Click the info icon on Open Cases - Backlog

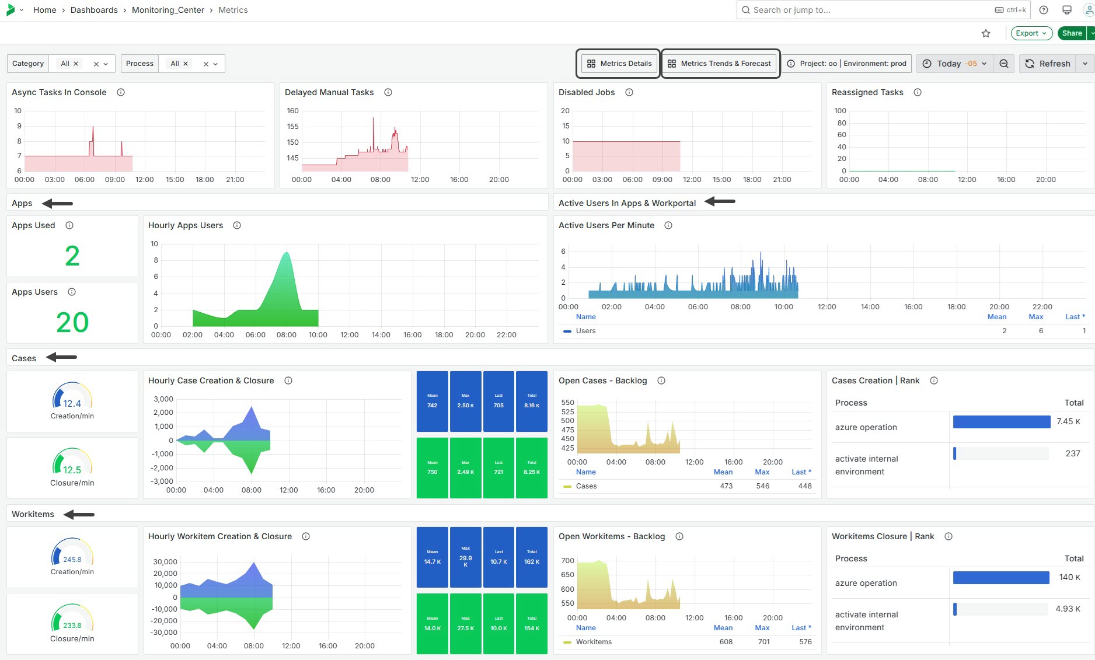[x=661, y=380]
